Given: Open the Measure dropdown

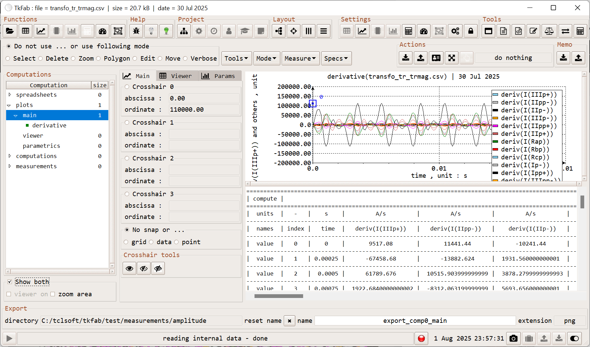Looking at the screenshot, I should click(300, 58).
